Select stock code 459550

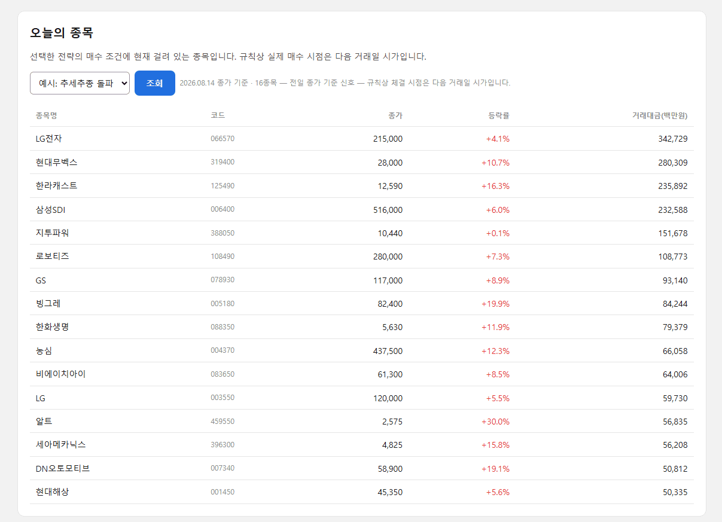pyautogui.click(x=223, y=422)
